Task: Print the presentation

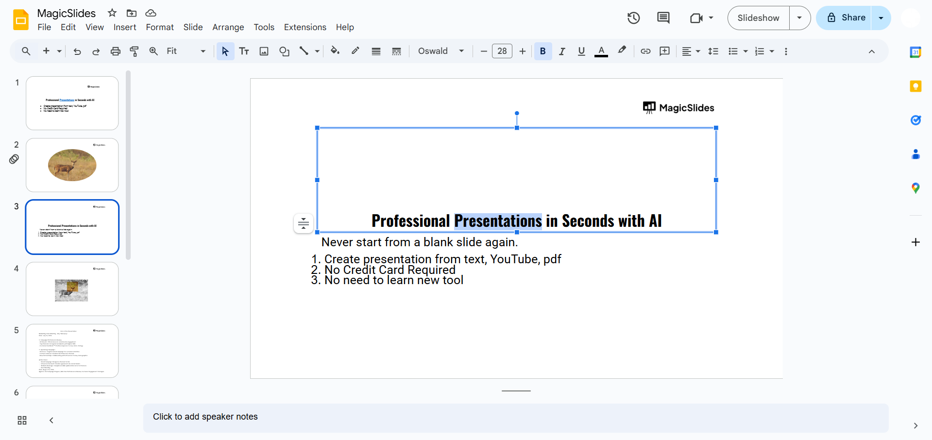Action: coord(116,51)
